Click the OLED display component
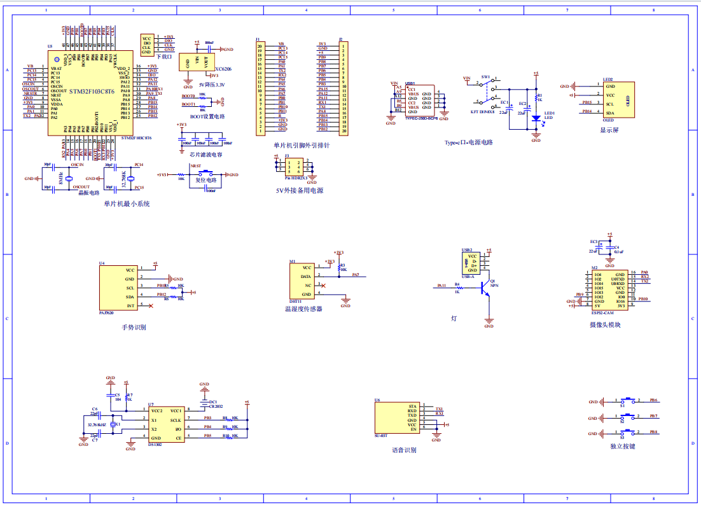The width and height of the screenshot is (701, 507). (617, 99)
